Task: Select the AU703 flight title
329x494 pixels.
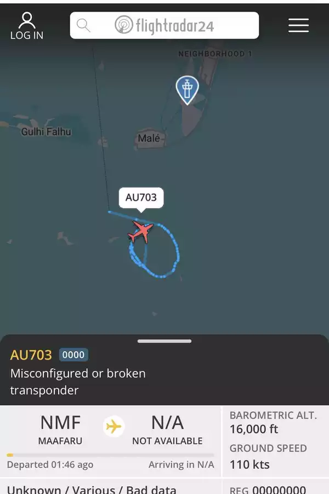Action: click(x=31, y=355)
